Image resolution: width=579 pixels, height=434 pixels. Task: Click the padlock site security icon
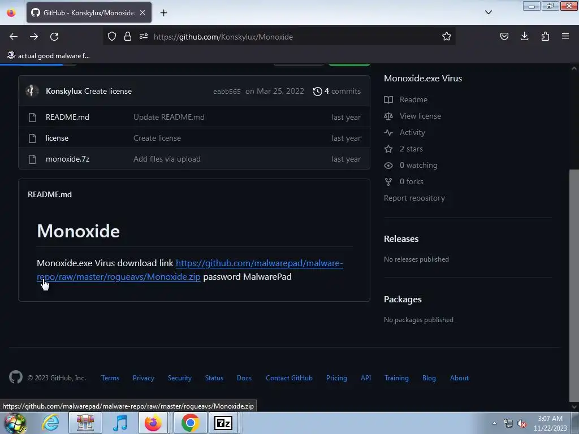click(x=128, y=36)
